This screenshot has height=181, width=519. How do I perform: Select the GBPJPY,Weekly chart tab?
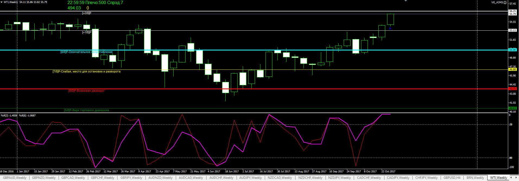point(131,178)
